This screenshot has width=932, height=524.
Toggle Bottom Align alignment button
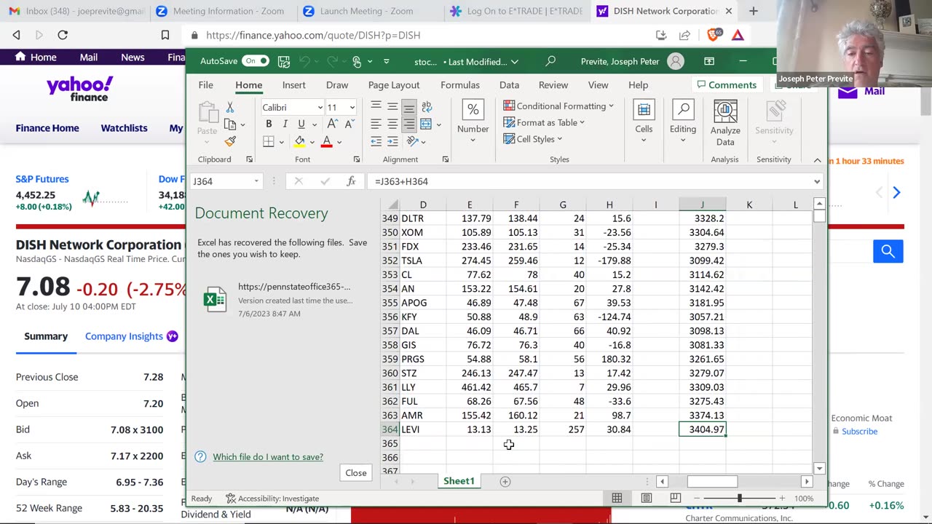pyautogui.click(x=409, y=107)
